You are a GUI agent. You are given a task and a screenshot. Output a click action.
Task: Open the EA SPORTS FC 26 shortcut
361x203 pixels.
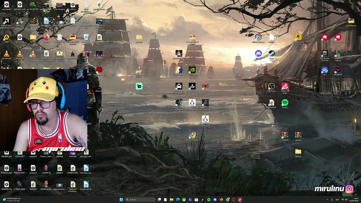[192, 87]
